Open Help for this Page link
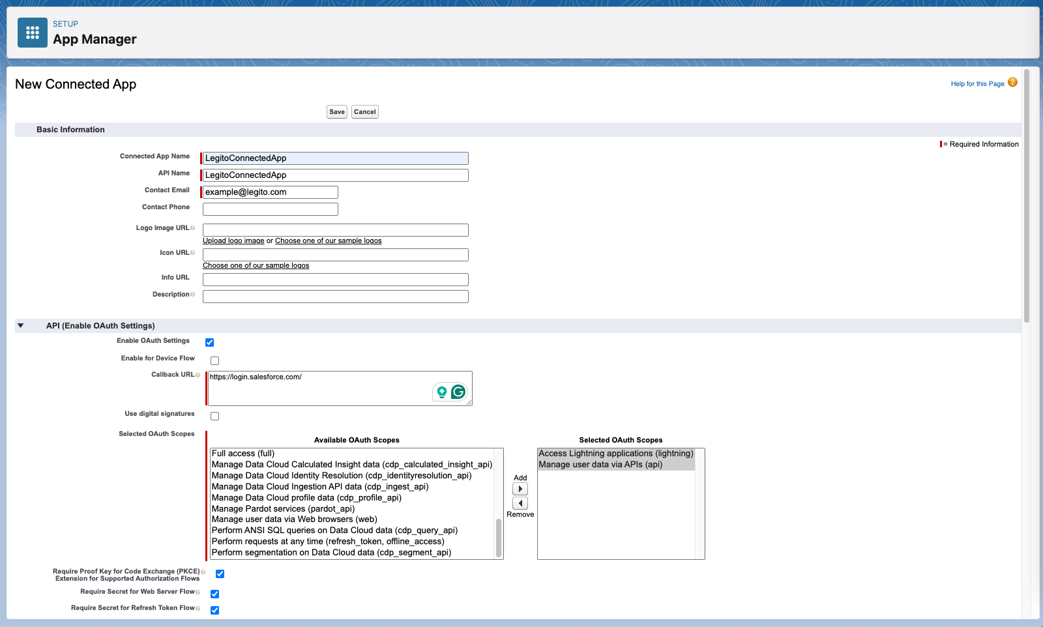Screen dimensions: 1043x627 coord(977,84)
